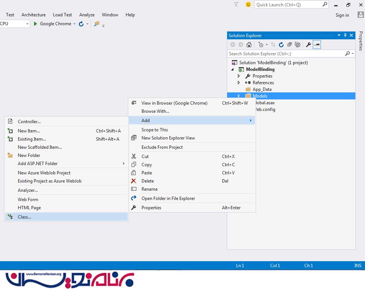Choose New Folder in the Add submenu
Screen dimensions: 365x289
point(29,155)
